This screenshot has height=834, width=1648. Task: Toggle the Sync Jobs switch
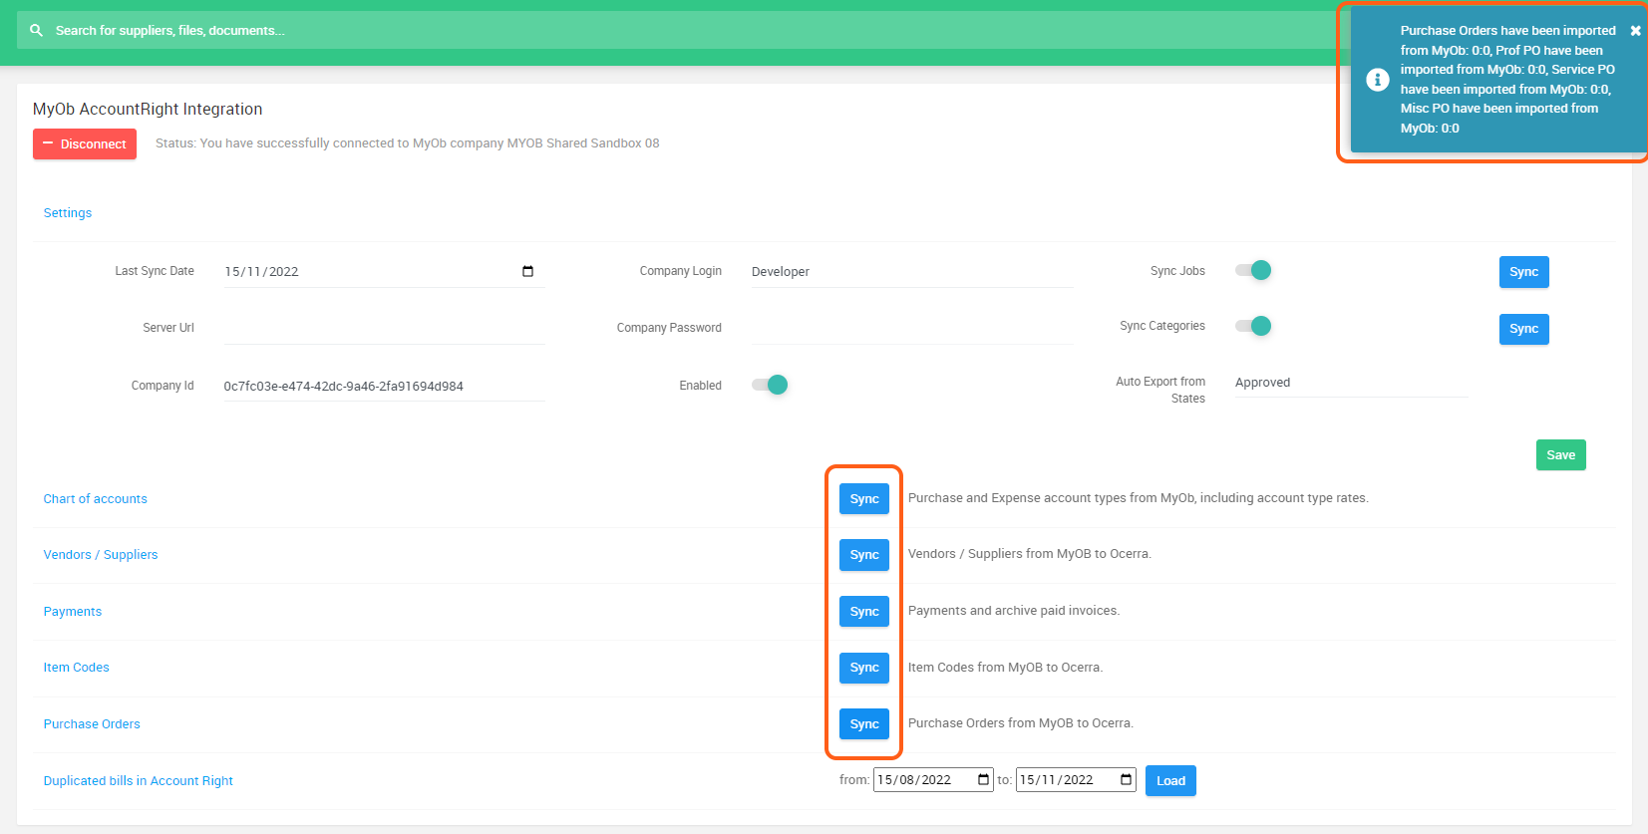1253,270
